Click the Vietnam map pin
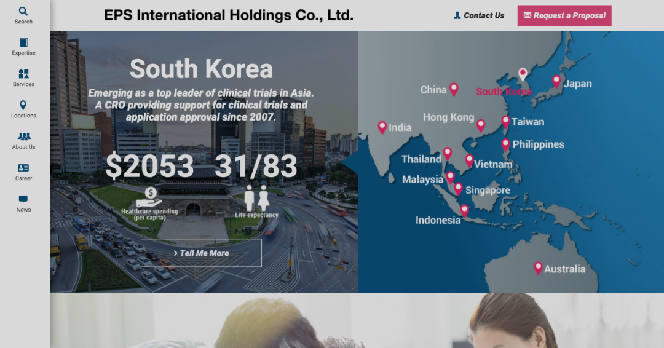The image size is (664, 348). (468, 160)
